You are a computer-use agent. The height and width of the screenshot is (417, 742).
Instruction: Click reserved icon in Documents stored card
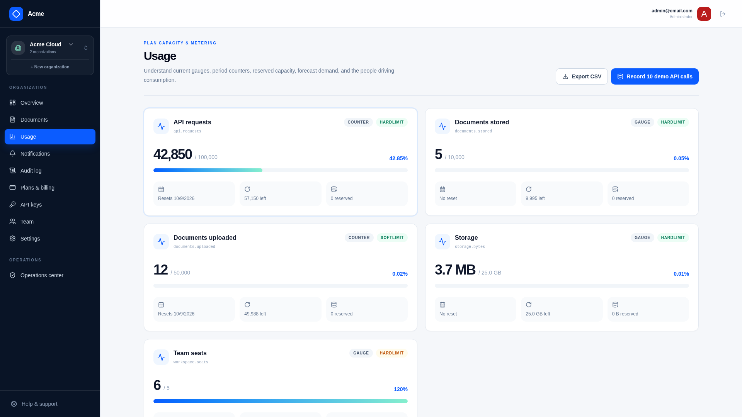[x=615, y=189]
